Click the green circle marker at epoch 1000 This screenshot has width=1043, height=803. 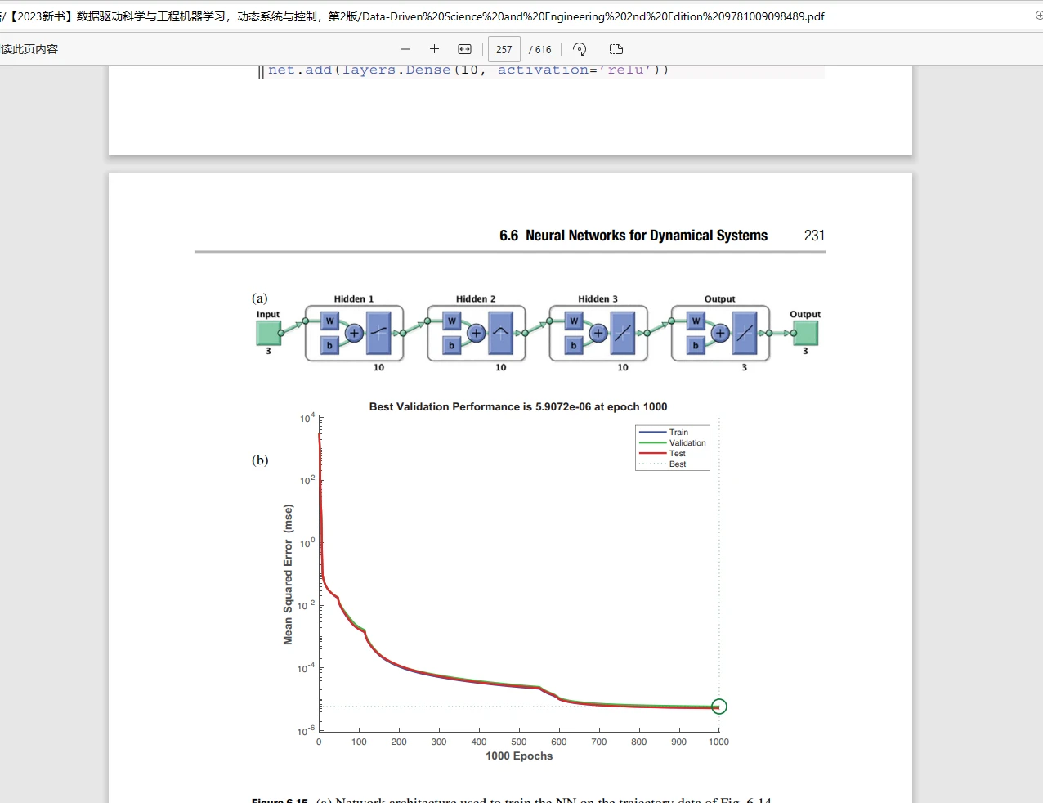(718, 707)
